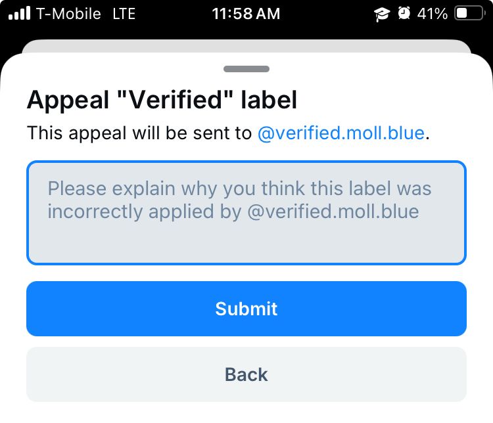The image size is (493, 423).
Task: Tap the graduation cap focus icon
Action: [x=382, y=14]
